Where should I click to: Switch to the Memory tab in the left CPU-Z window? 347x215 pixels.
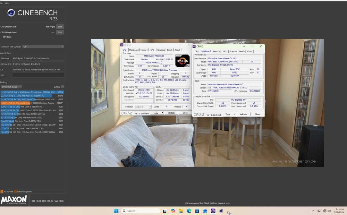click(144, 50)
